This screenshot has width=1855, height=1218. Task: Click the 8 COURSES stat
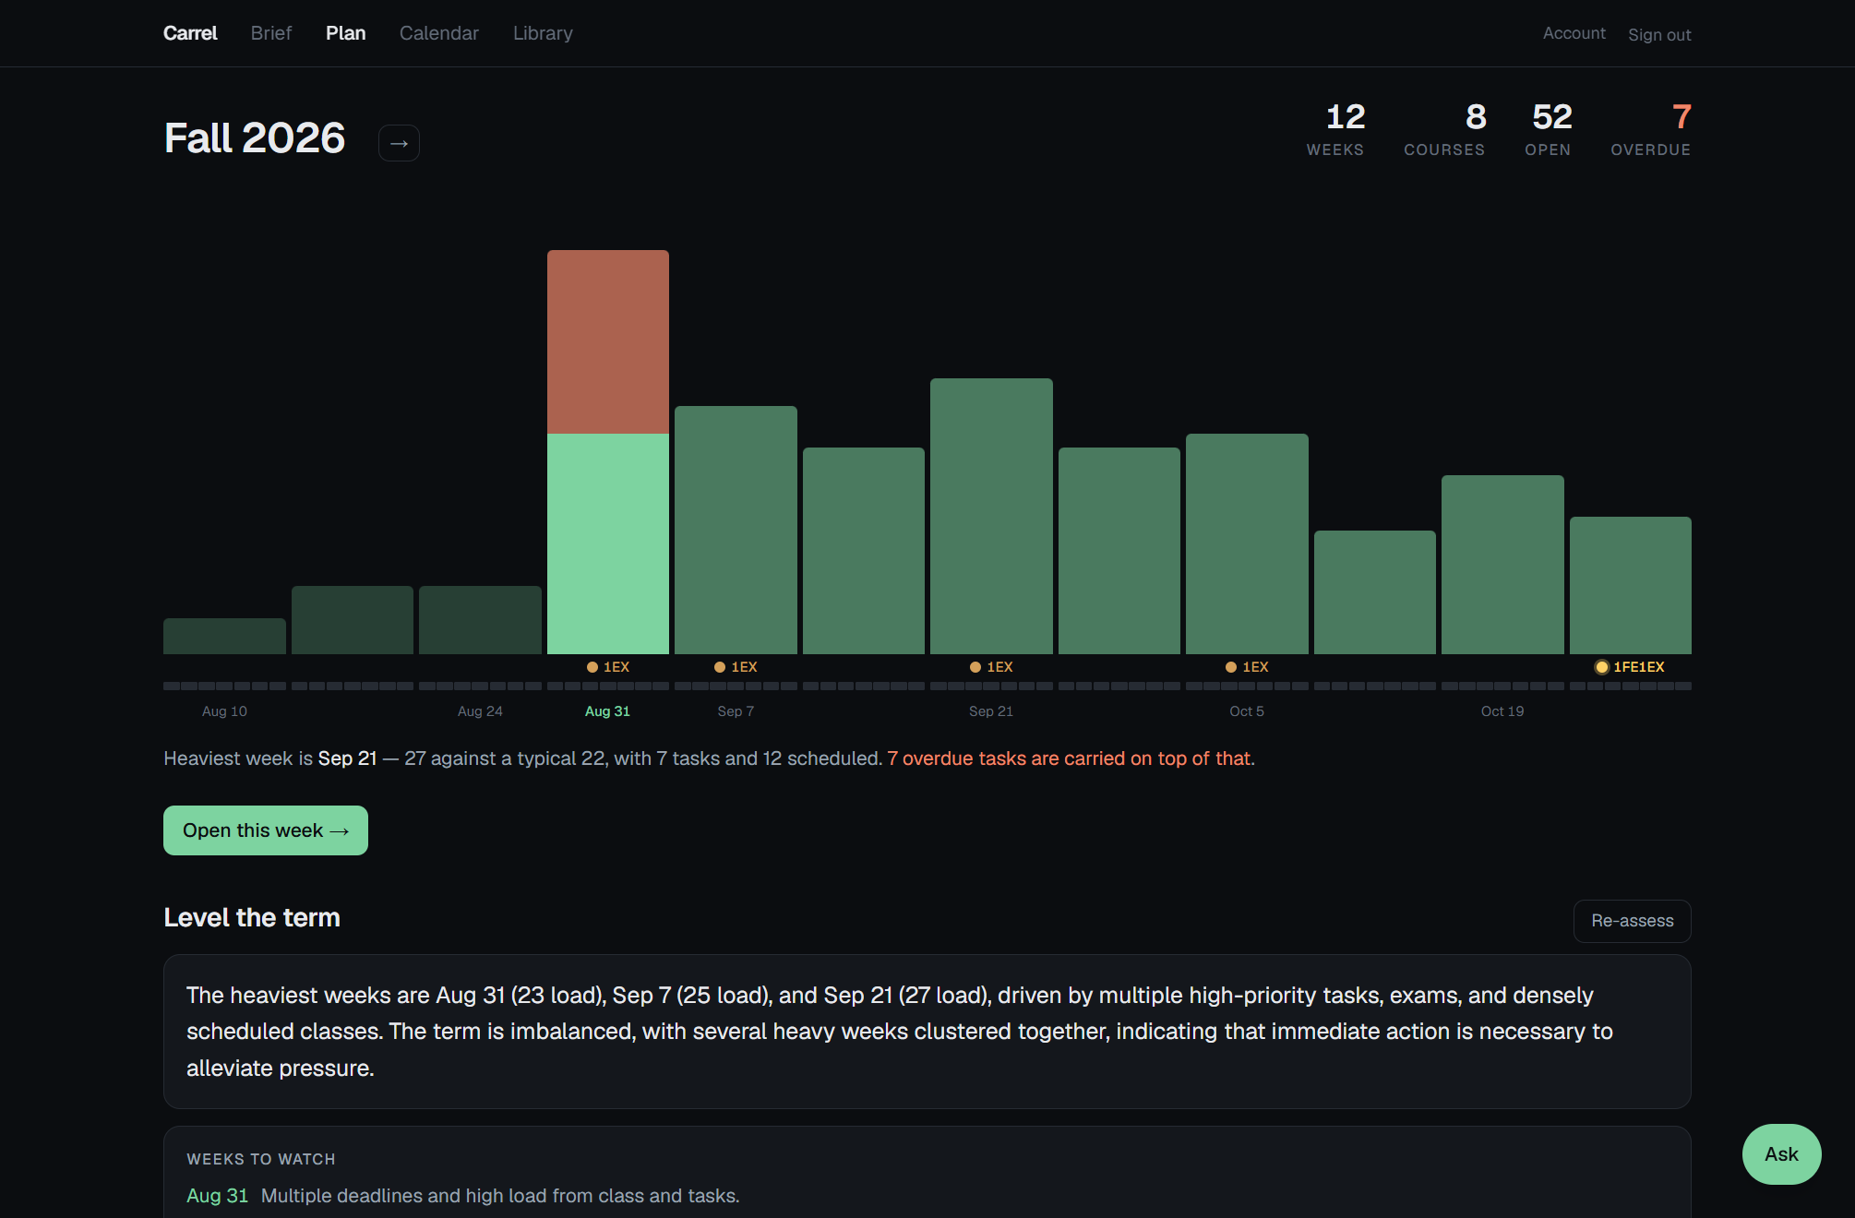1444,129
